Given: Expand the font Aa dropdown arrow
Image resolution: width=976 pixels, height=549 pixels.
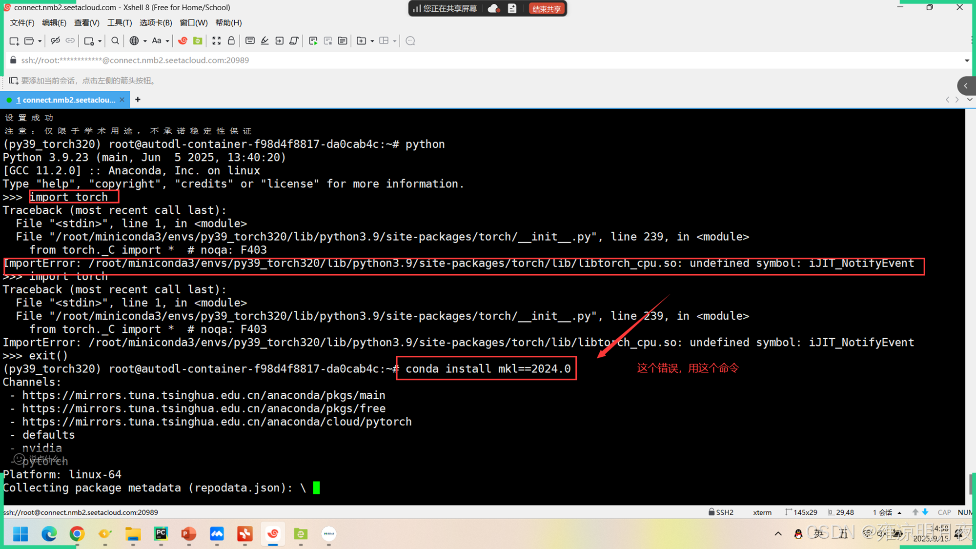Looking at the screenshot, I should 167,41.
